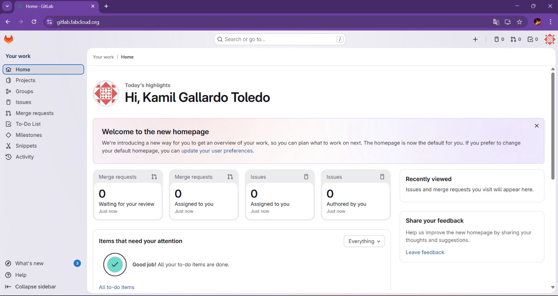Screen dimensions: 558x296
Task: Open assigned issues counter icon
Action: tap(499, 39)
